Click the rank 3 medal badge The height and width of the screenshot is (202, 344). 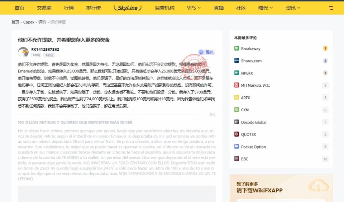pyautogui.click(x=325, y=73)
